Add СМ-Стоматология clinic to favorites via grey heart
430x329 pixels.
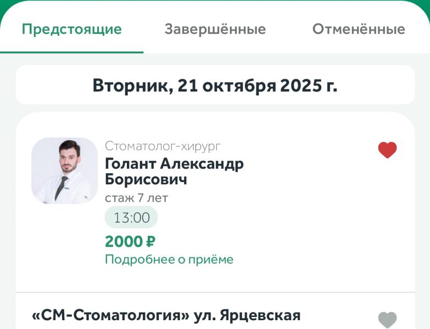coord(387,319)
